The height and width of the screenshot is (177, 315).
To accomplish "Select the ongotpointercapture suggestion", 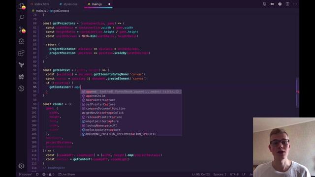I will point(131,121).
